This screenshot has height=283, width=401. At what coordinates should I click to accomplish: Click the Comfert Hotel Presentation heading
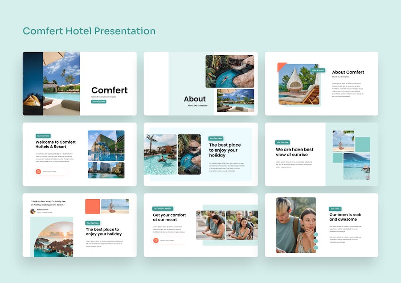tap(89, 31)
